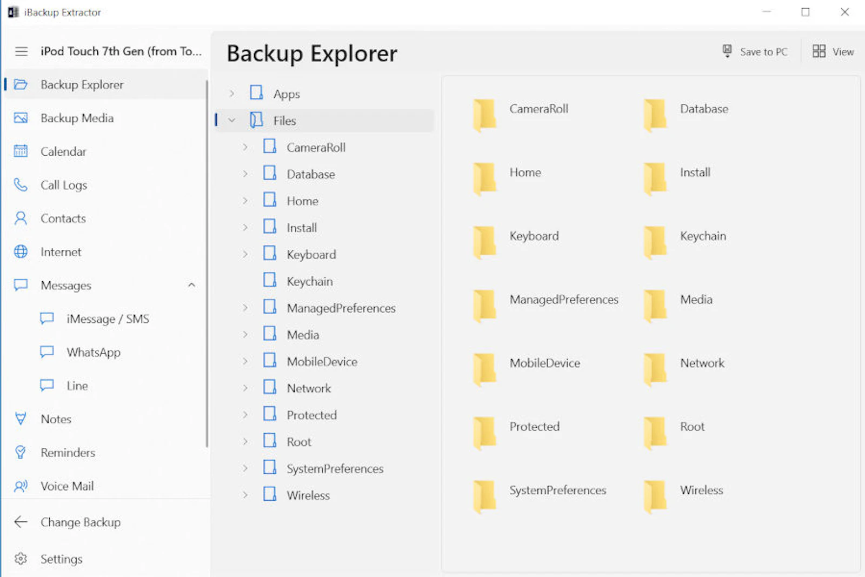The image size is (865, 577).
Task: Tick the Wireless checkbox in tree
Action: coord(270,495)
